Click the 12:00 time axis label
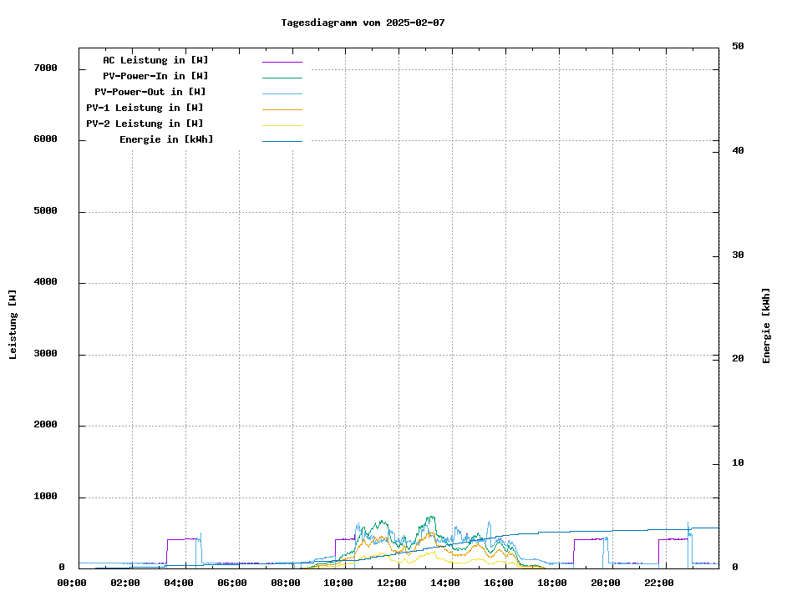The image size is (802, 601). 392,583
